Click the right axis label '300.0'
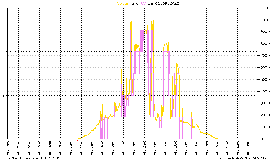The image size is (270, 160). tap(265, 103)
